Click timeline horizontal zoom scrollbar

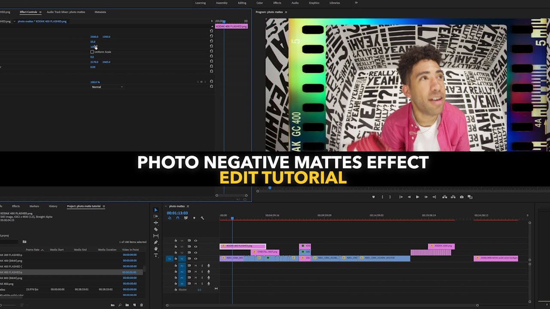322,305
